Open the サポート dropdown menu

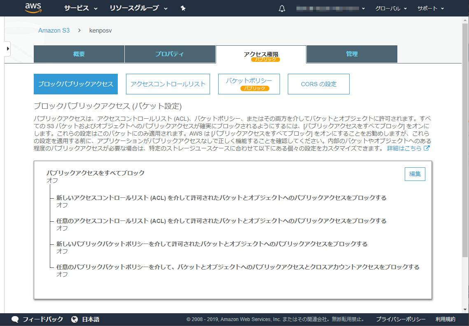(x=430, y=8)
